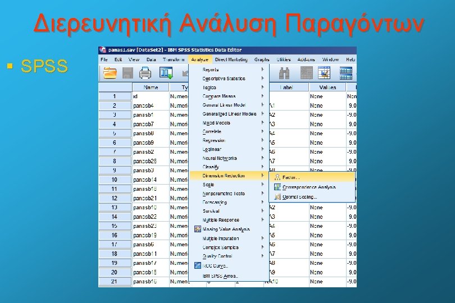Viewport: 455px width, 303px height.
Task: Select Descriptive Statistics in Analyze menu
Action: pos(229,79)
